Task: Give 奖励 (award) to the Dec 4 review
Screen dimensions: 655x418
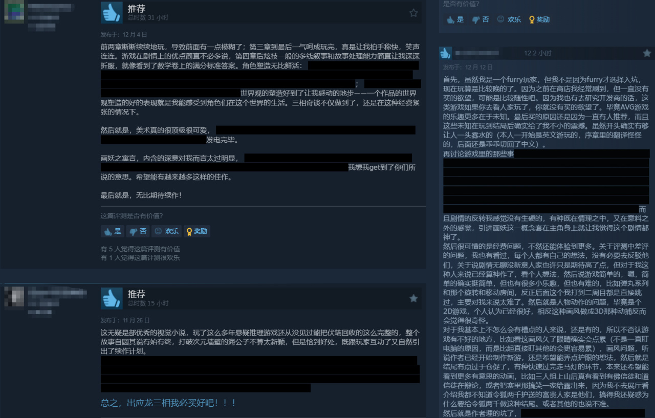Action: [197, 231]
